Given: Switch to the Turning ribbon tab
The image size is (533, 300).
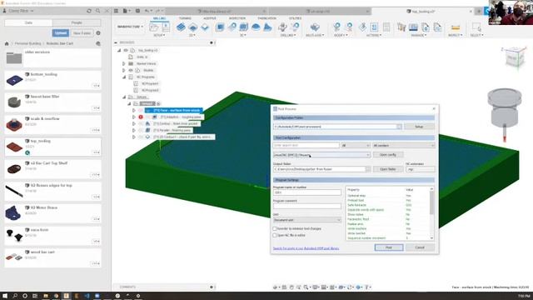Looking at the screenshot, I should pos(185,18).
